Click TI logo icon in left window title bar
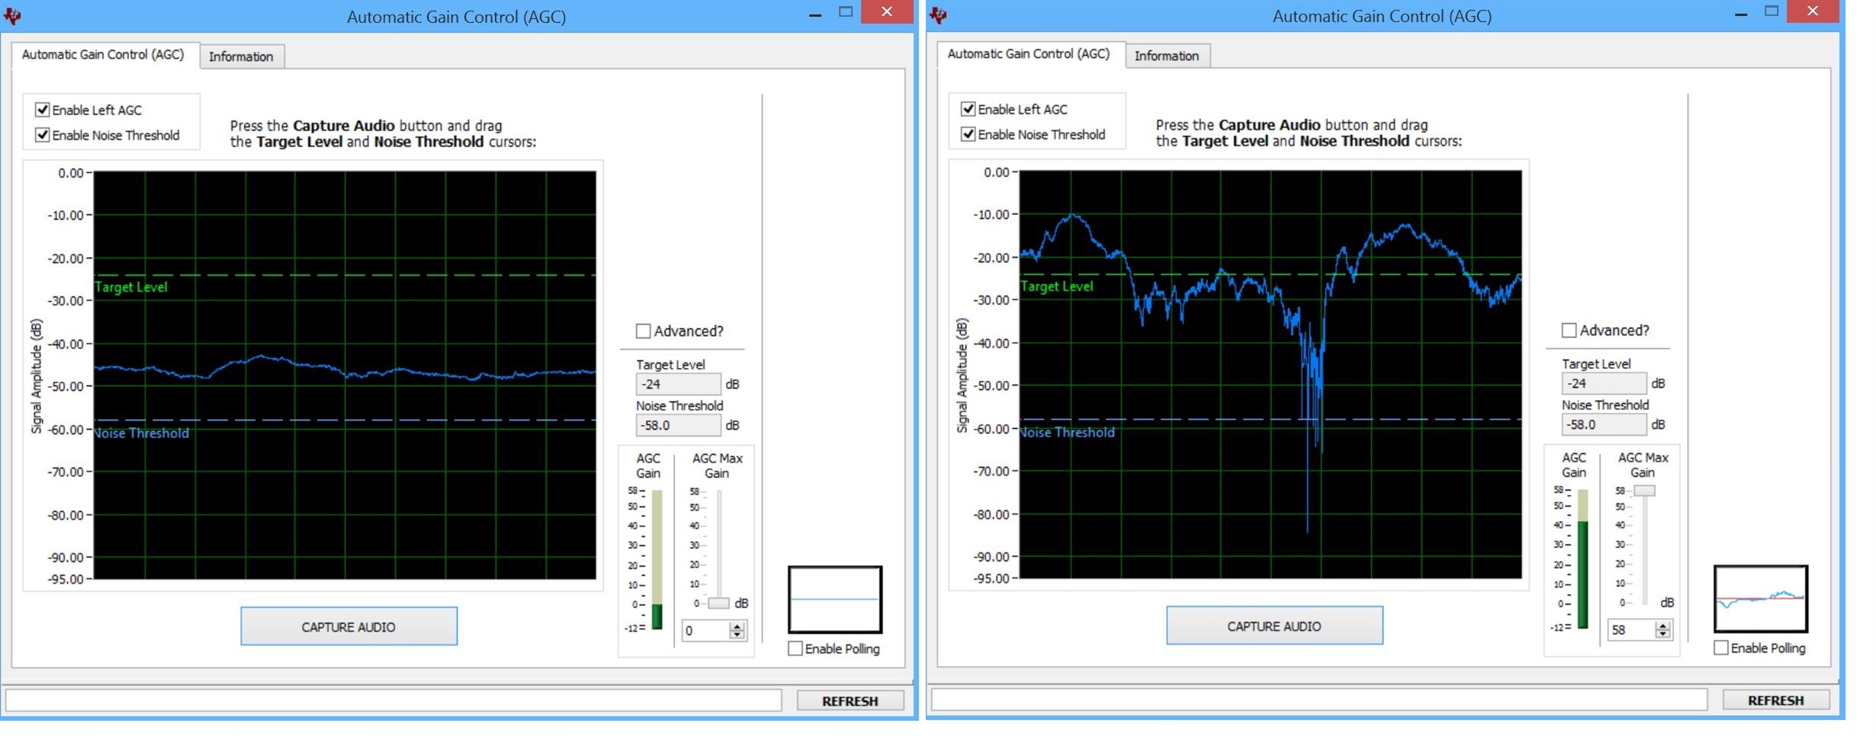The width and height of the screenshot is (1876, 736). 12,16
